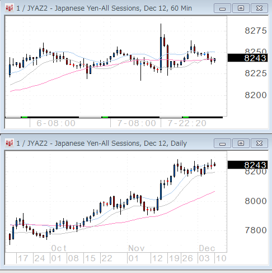Click the 15 date label on Daily axis
This screenshot has width=272, height=273.
tap(90, 258)
